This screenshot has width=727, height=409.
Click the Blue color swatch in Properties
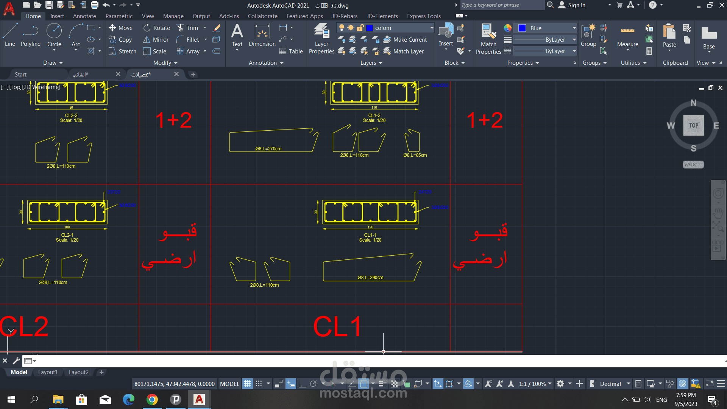pyautogui.click(x=522, y=28)
